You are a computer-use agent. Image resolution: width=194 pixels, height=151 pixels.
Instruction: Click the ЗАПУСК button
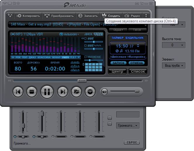pos(118,63)
